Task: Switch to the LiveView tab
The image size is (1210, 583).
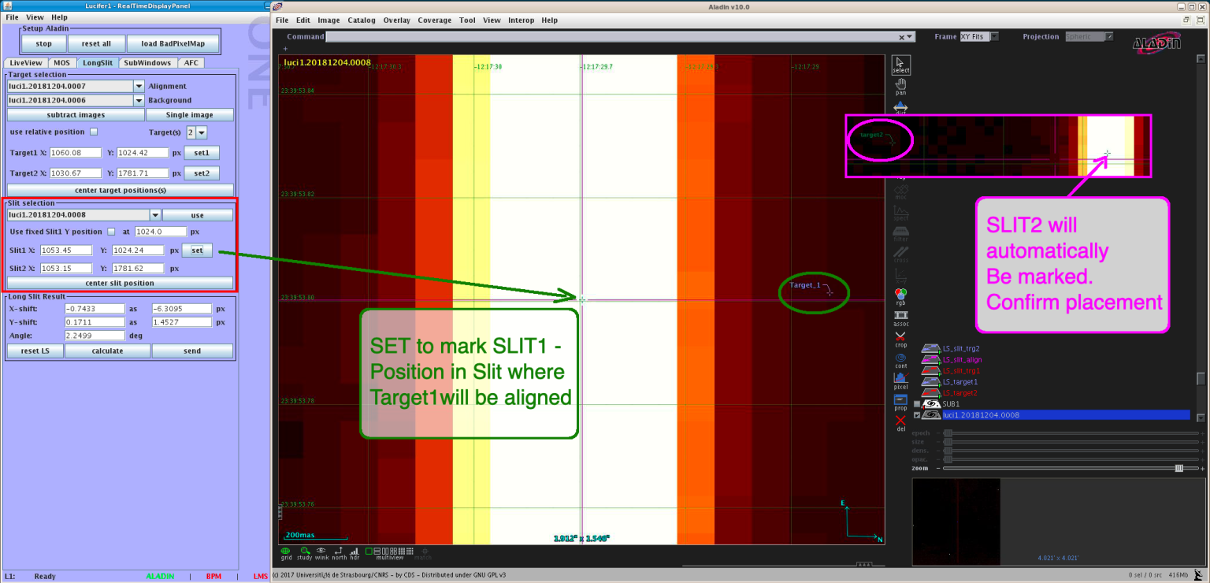Action: [27, 62]
